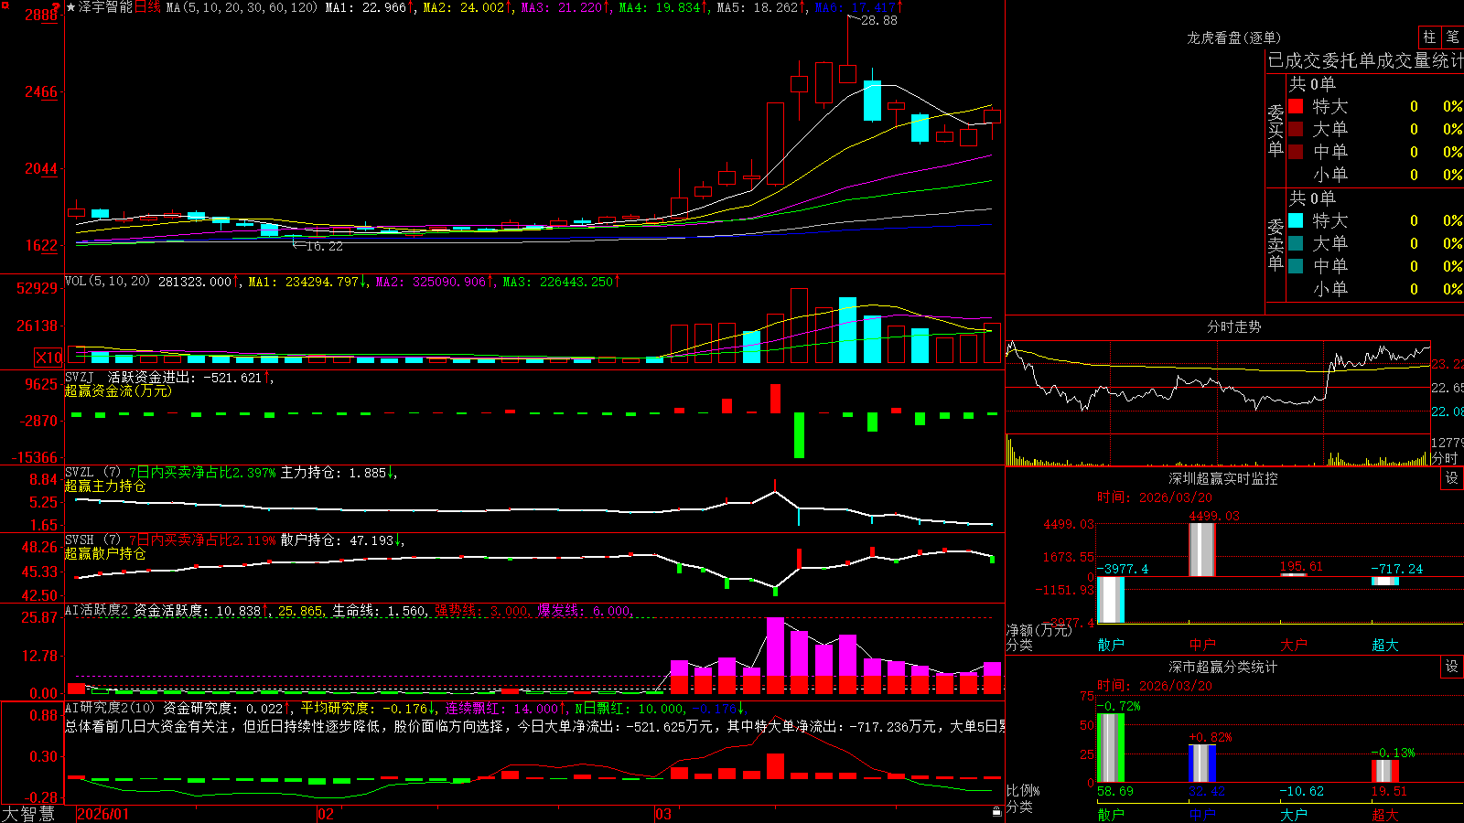Click the small red square icon at top-left corner
The image size is (1464, 823).
pyautogui.click(x=3, y=3)
